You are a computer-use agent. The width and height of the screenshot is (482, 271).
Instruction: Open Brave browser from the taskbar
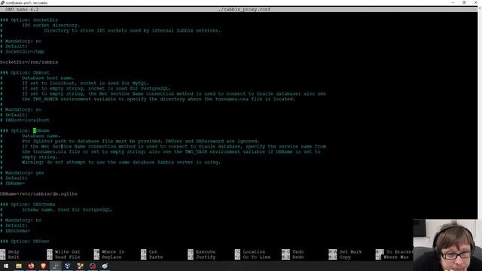click(44, 266)
